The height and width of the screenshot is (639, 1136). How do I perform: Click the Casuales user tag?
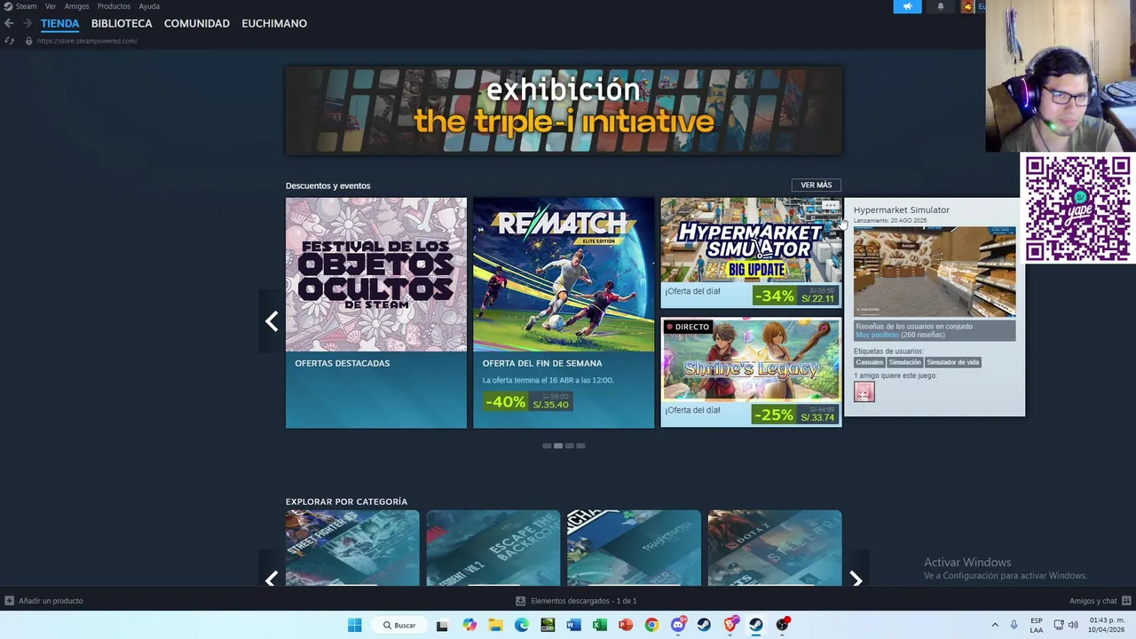[x=870, y=362]
